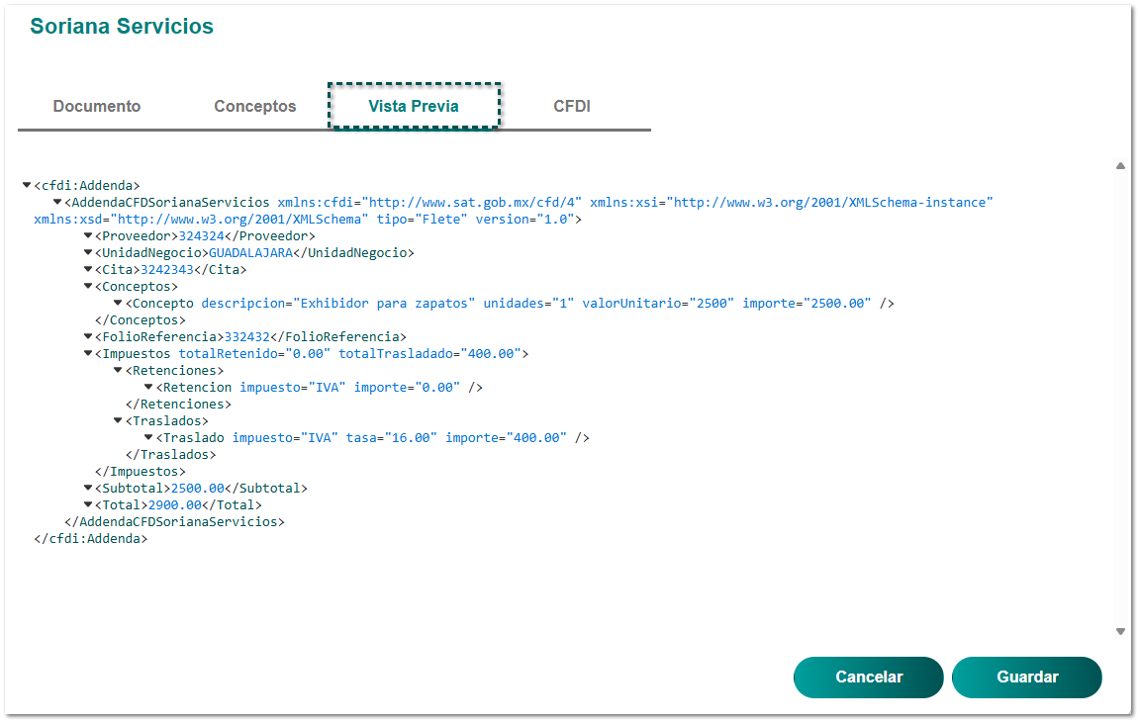The width and height of the screenshot is (1140, 723).
Task: Collapse the Proveedor element triangle
Action: (x=88, y=235)
